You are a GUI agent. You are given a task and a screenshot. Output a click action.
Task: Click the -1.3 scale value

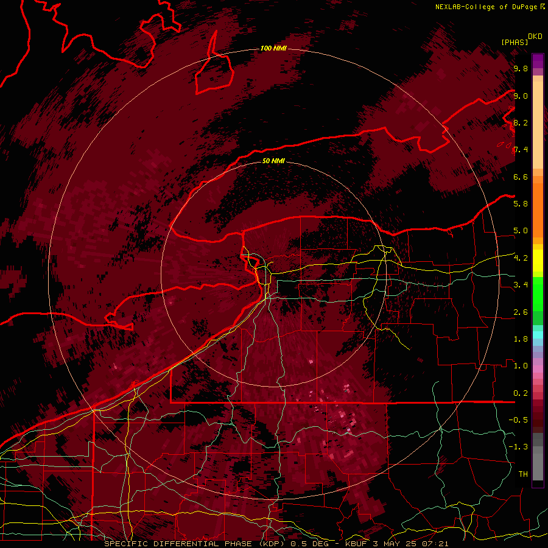[x=518, y=447]
